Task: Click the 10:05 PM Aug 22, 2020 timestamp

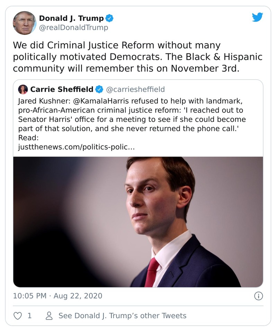Action: tap(57, 296)
